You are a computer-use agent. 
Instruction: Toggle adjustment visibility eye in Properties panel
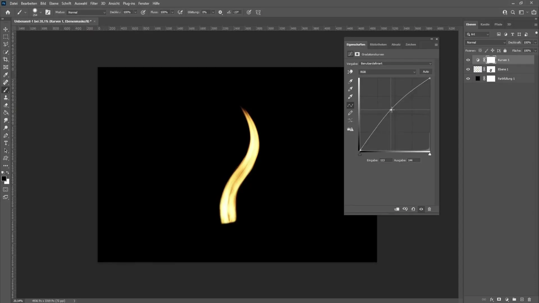coord(421,209)
